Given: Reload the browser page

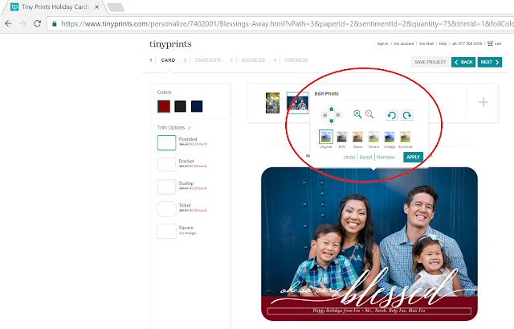Looking at the screenshot, I should point(37,23).
